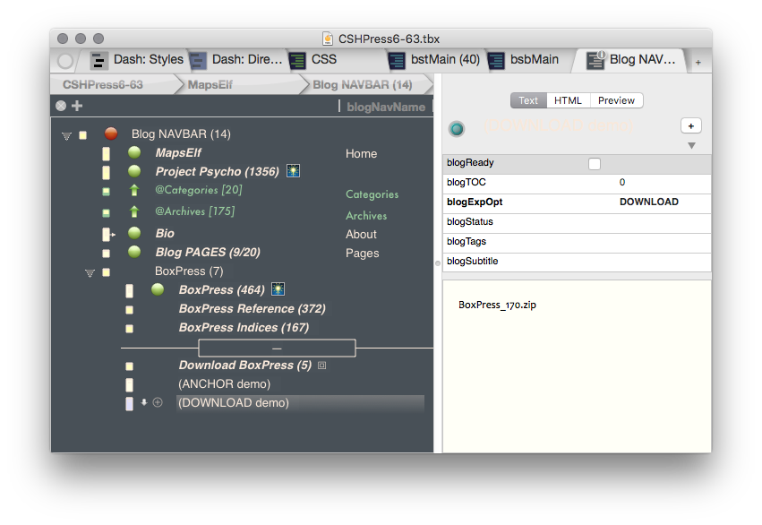Add a new tab with plus button
The height and width of the screenshot is (525, 762).
(698, 62)
